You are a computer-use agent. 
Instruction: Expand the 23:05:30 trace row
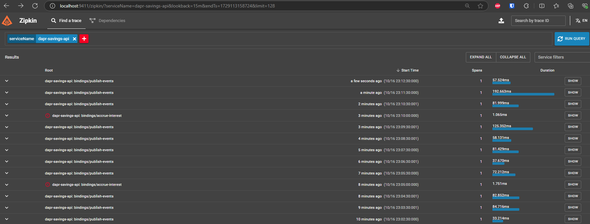[x=7, y=173]
